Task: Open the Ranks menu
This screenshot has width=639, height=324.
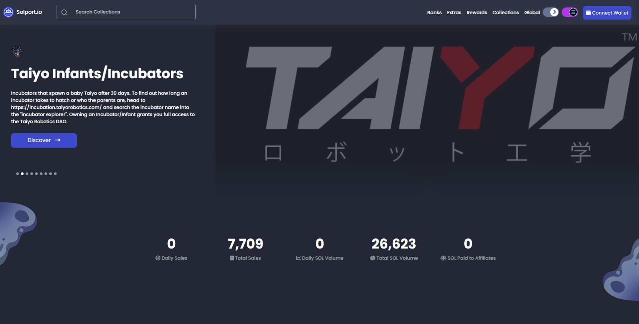Action: [x=434, y=13]
